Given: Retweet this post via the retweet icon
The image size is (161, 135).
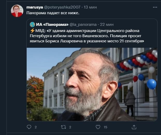Looking at the screenshot, I should 64,127.
